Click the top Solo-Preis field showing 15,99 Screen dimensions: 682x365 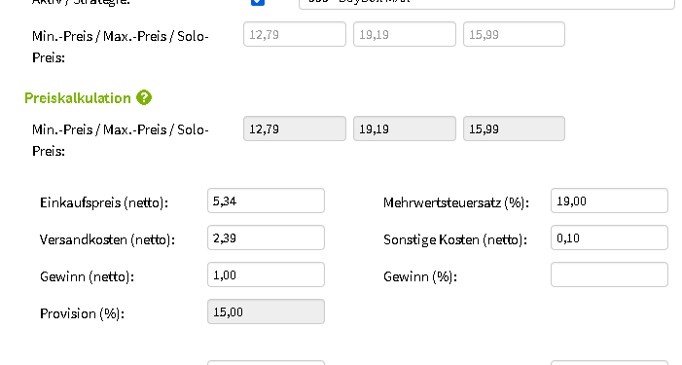click(x=514, y=34)
